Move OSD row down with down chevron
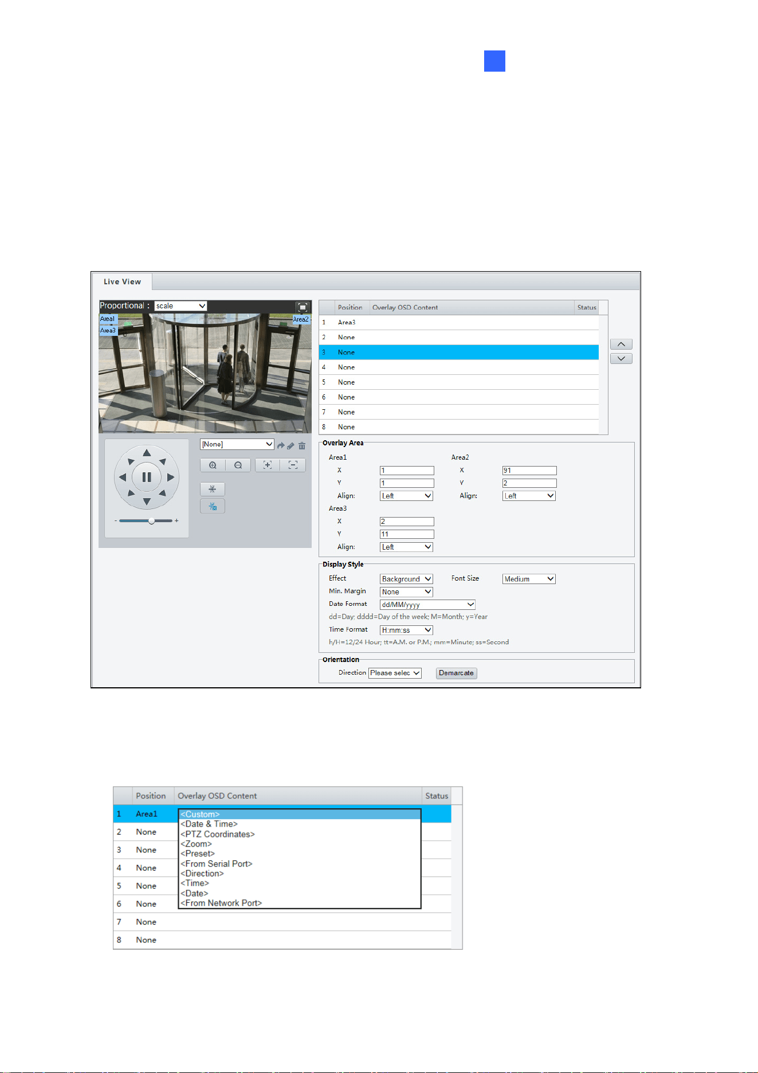The image size is (758, 1073). pyautogui.click(x=621, y=358)
